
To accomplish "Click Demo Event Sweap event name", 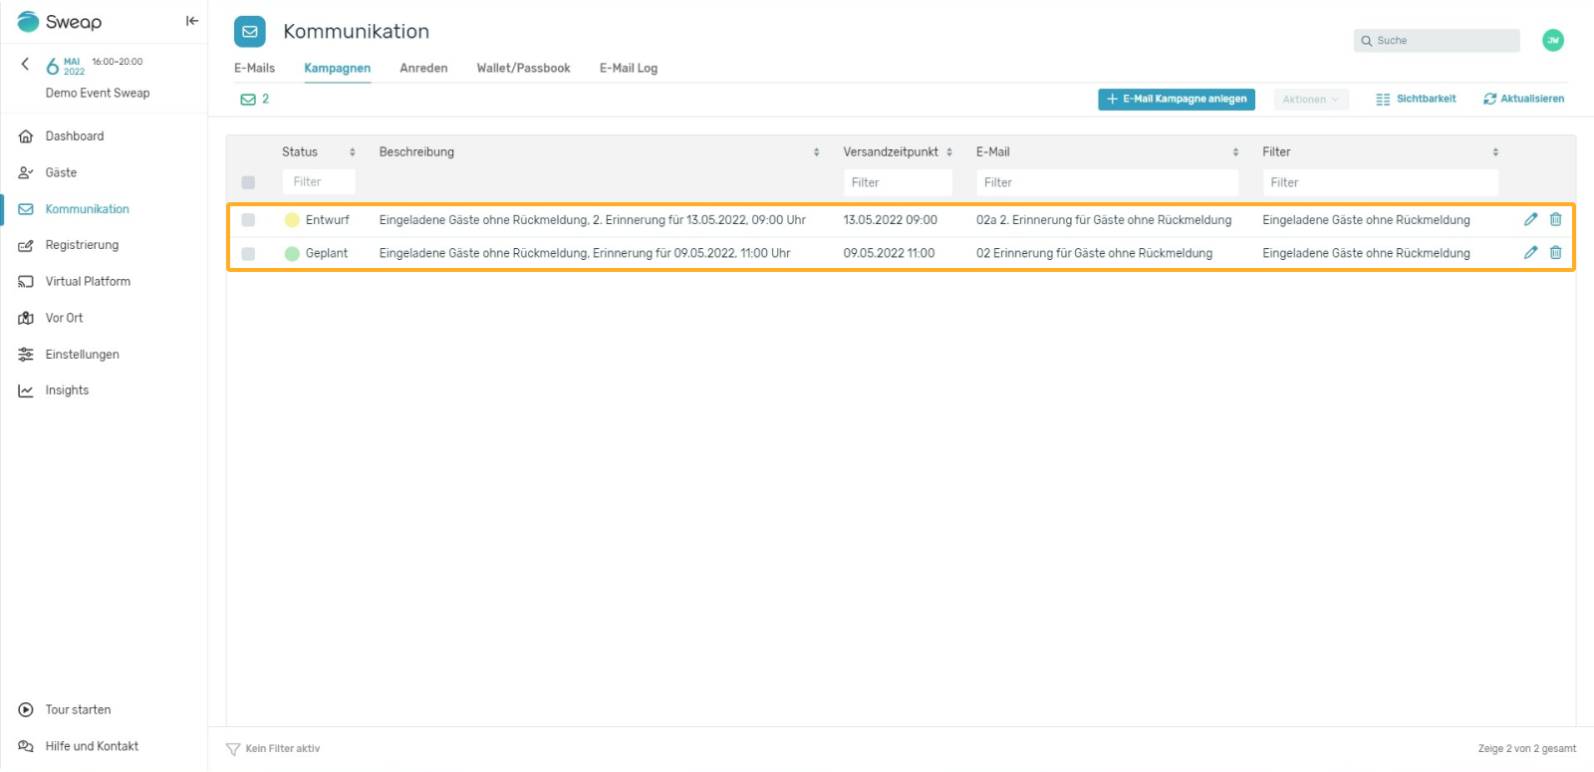I will coord(98,94).
